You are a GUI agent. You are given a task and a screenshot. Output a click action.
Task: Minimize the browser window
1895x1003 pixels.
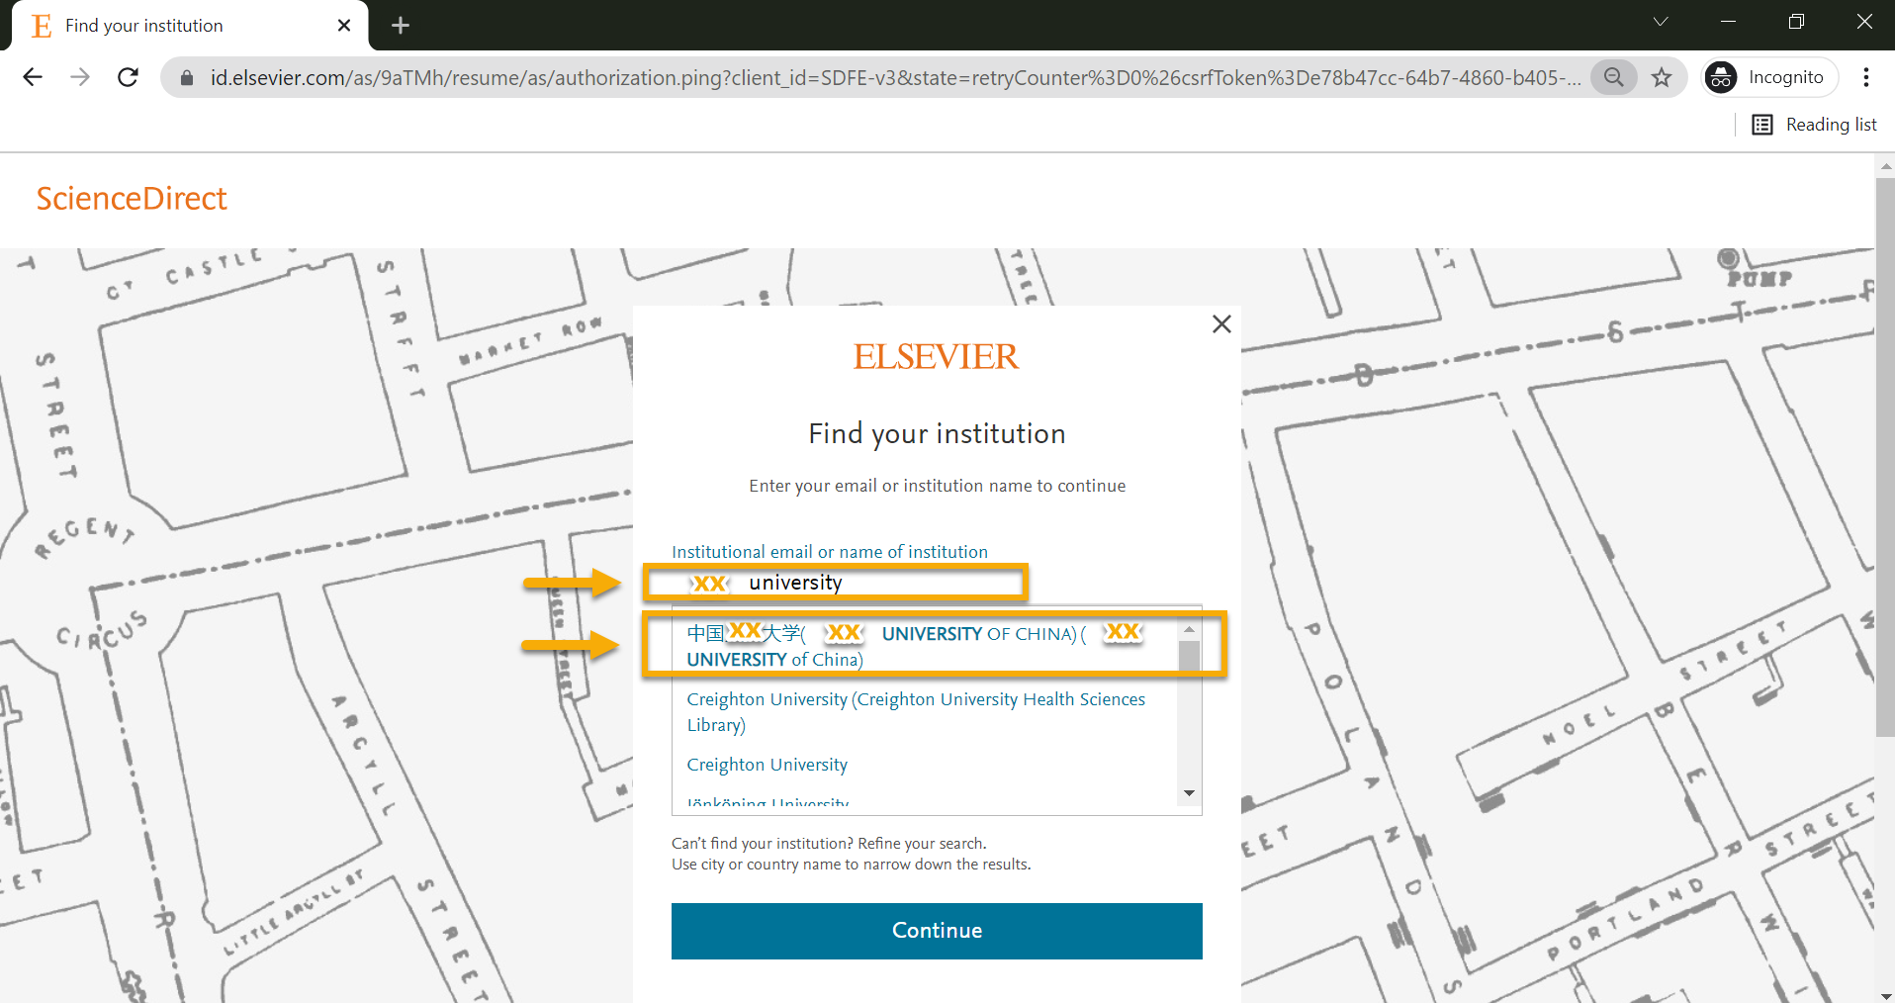(1728, 22)
